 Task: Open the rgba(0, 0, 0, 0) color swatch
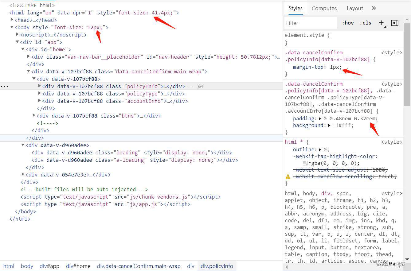click(305, 163)
